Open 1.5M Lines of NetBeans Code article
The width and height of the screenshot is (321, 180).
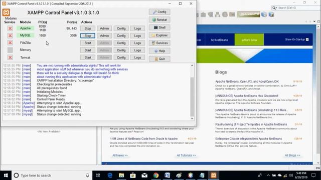[x=144, y=138]
